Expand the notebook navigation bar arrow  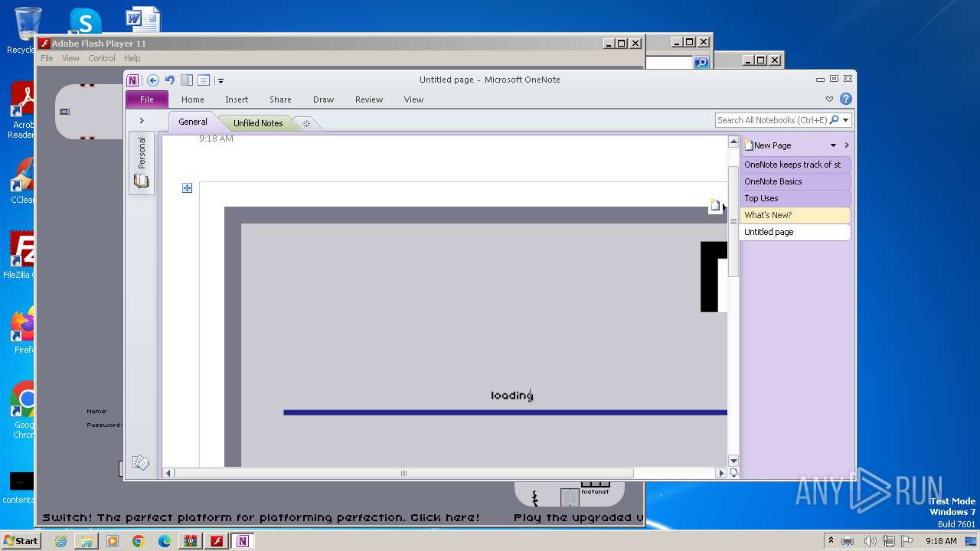click(142, 120)
